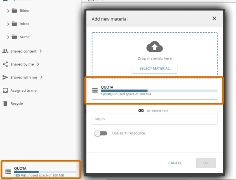
Task: Enable Use as lti ressource toggle
Action: pos(101,133)
